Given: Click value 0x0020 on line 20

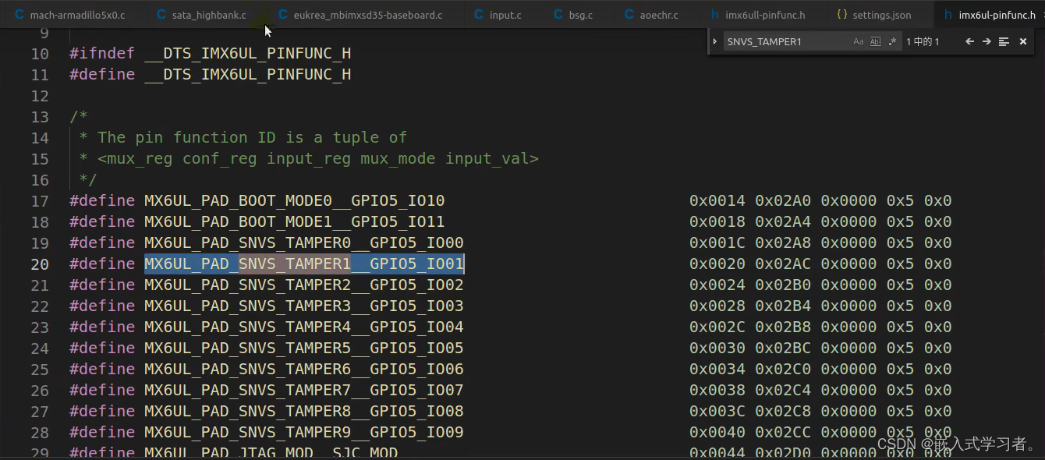Looking at the screenshot, I should [717, 264].
